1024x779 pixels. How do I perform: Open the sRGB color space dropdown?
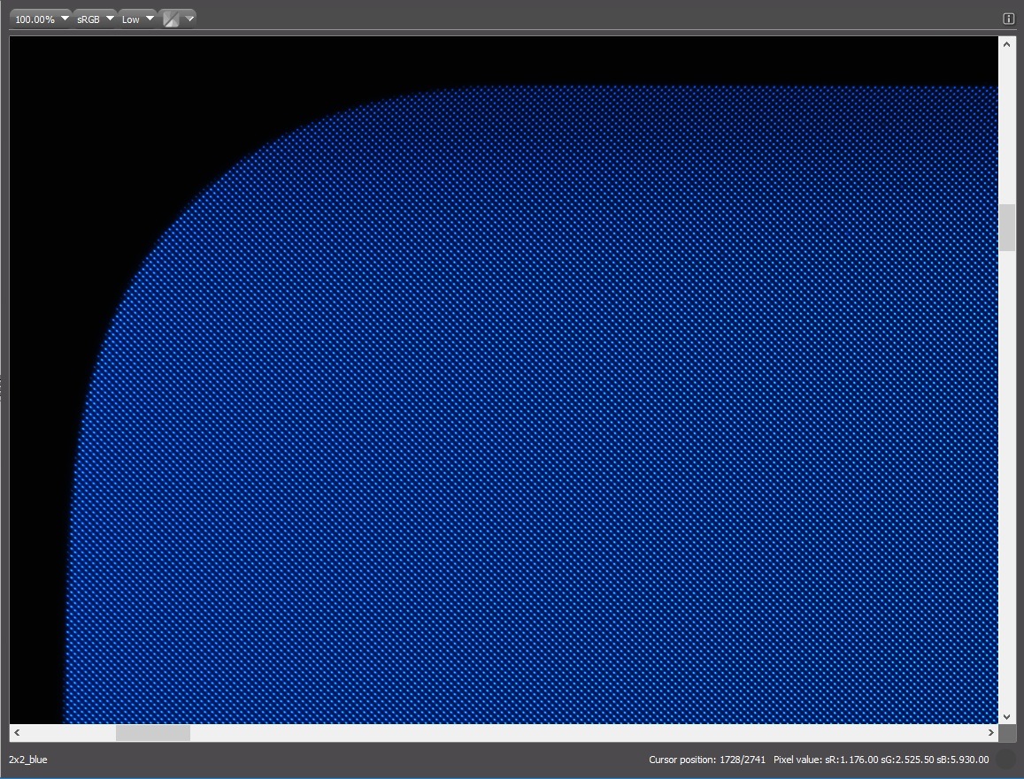pos(95,19)
